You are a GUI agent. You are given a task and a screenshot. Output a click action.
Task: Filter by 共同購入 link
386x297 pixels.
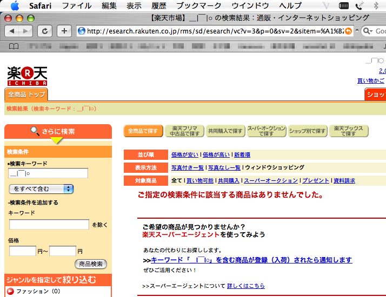coord(229,181)
